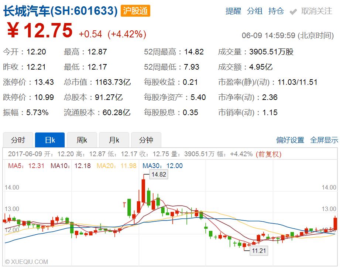This screenshot has width=340, height=268.
Task: Click the MA30: 12.00 indicator label
Action: (162, 166)
